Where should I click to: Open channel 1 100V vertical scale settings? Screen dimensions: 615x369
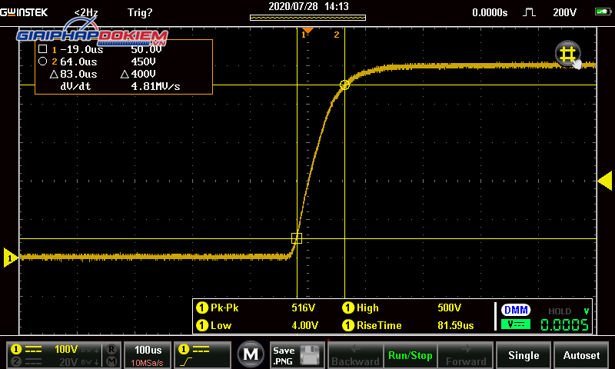(53, 349)
